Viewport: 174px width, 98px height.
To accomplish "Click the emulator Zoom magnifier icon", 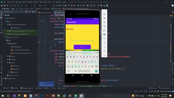I will tap(104, 39).
